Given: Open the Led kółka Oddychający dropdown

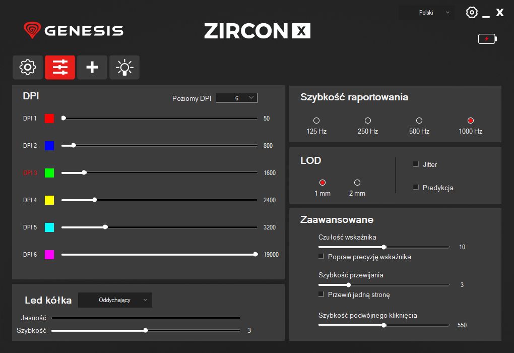Looking at the screenshot, I should pyautogui.click(x=115, y=300).
